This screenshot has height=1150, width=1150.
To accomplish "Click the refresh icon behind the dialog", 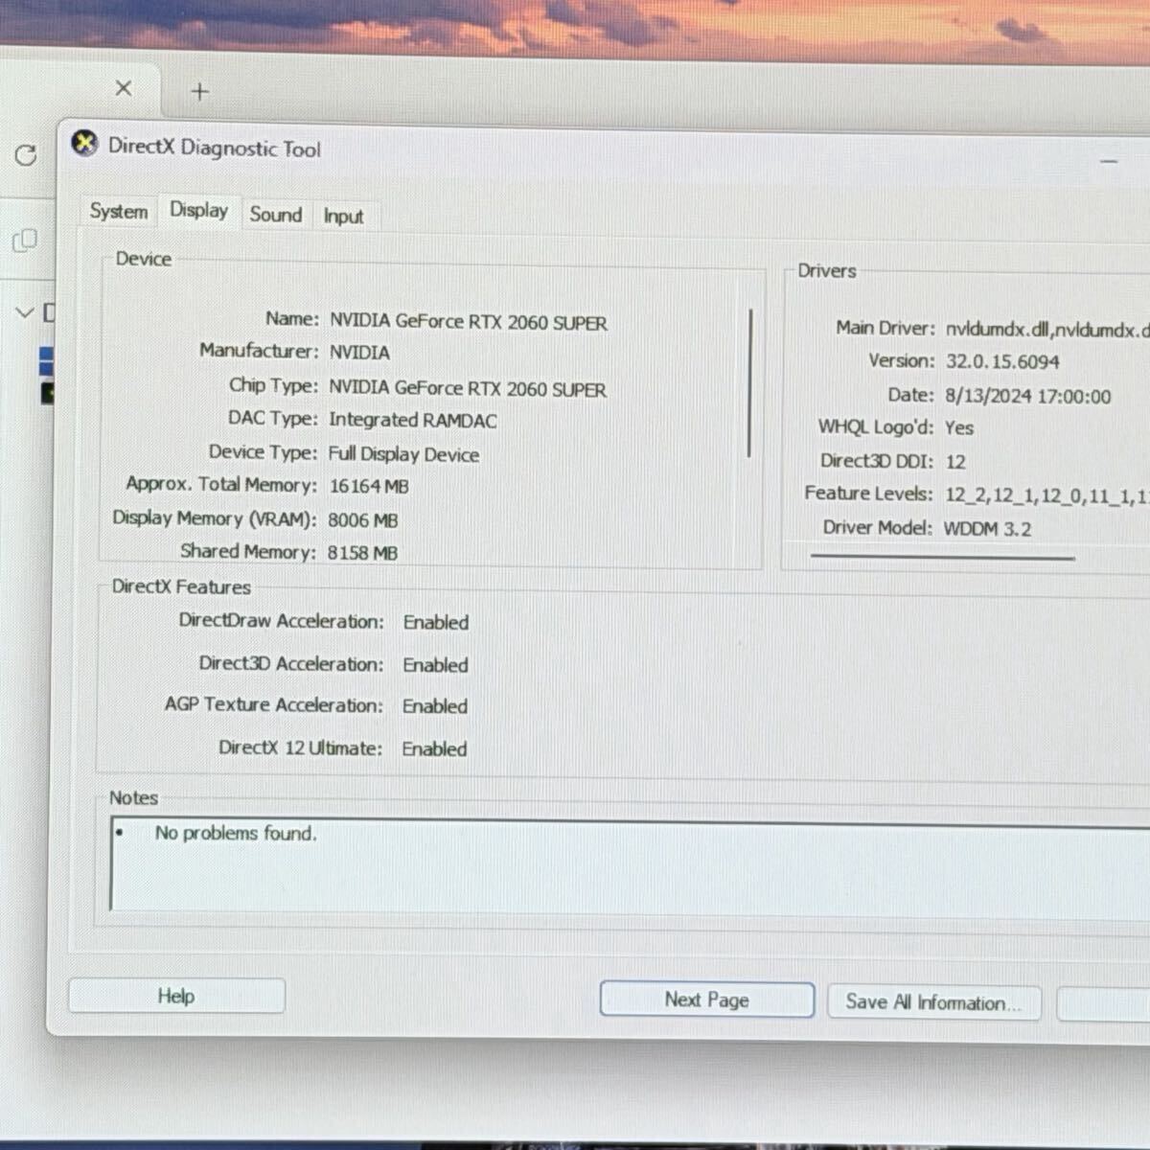I will click(26, 155).
